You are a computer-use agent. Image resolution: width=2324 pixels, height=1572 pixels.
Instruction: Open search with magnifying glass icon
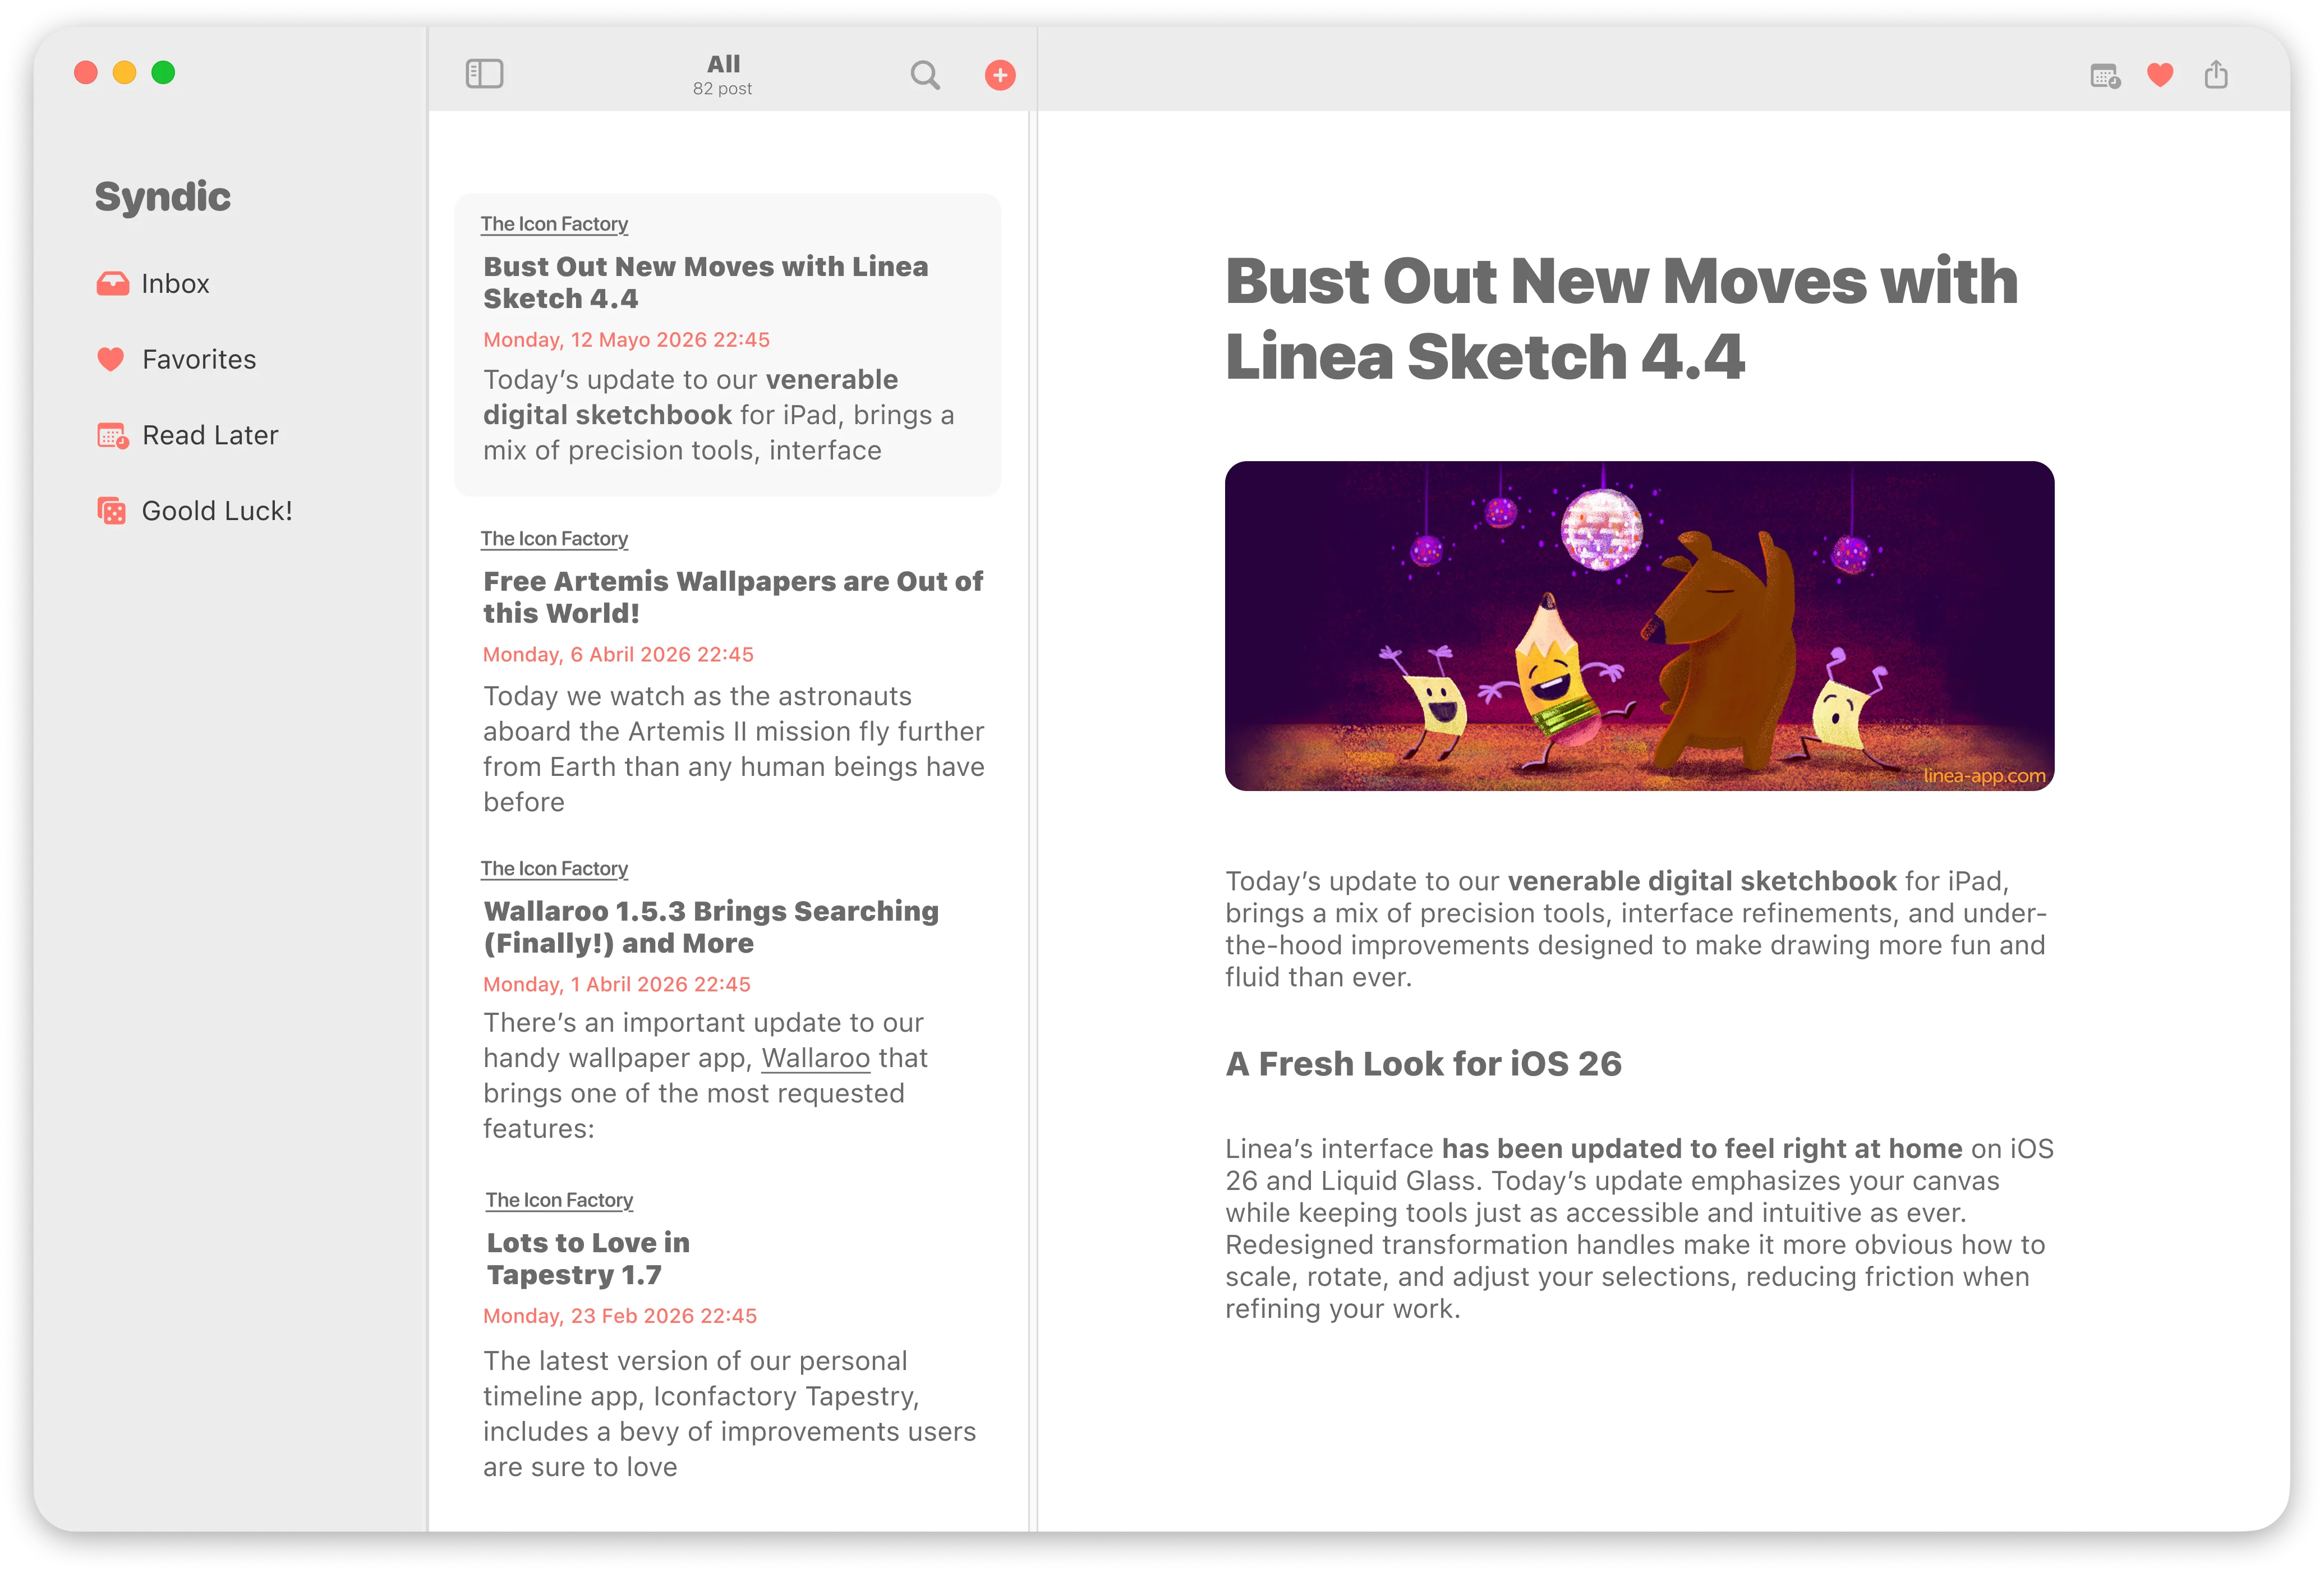coord(925,75)
